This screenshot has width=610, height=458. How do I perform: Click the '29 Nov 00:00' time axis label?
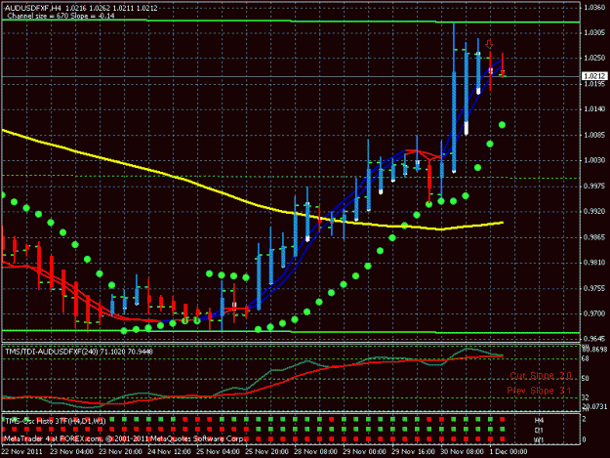pos(364,452)
